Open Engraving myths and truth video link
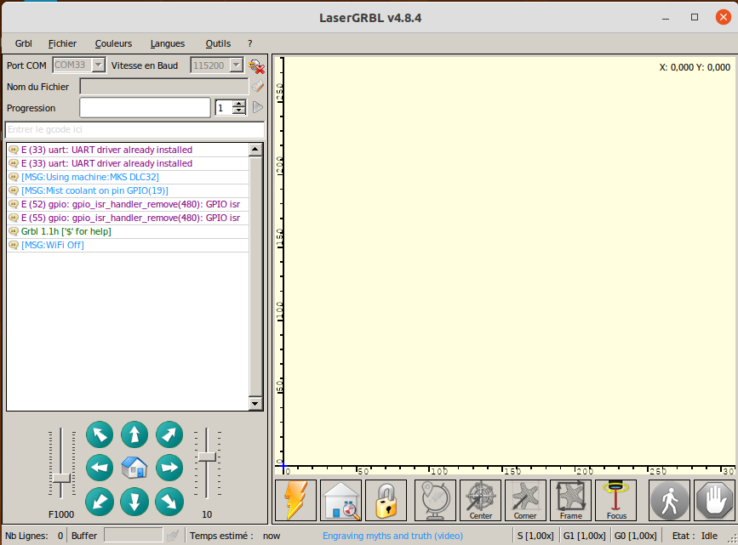 click(392, 536)
